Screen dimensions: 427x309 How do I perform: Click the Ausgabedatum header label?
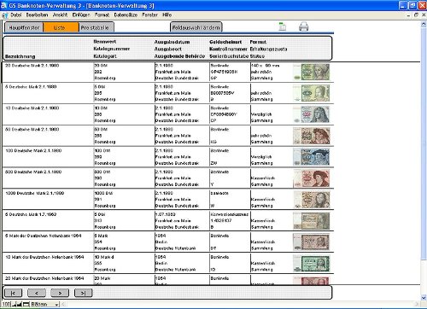pyautogui.click(x=172, y=42)
